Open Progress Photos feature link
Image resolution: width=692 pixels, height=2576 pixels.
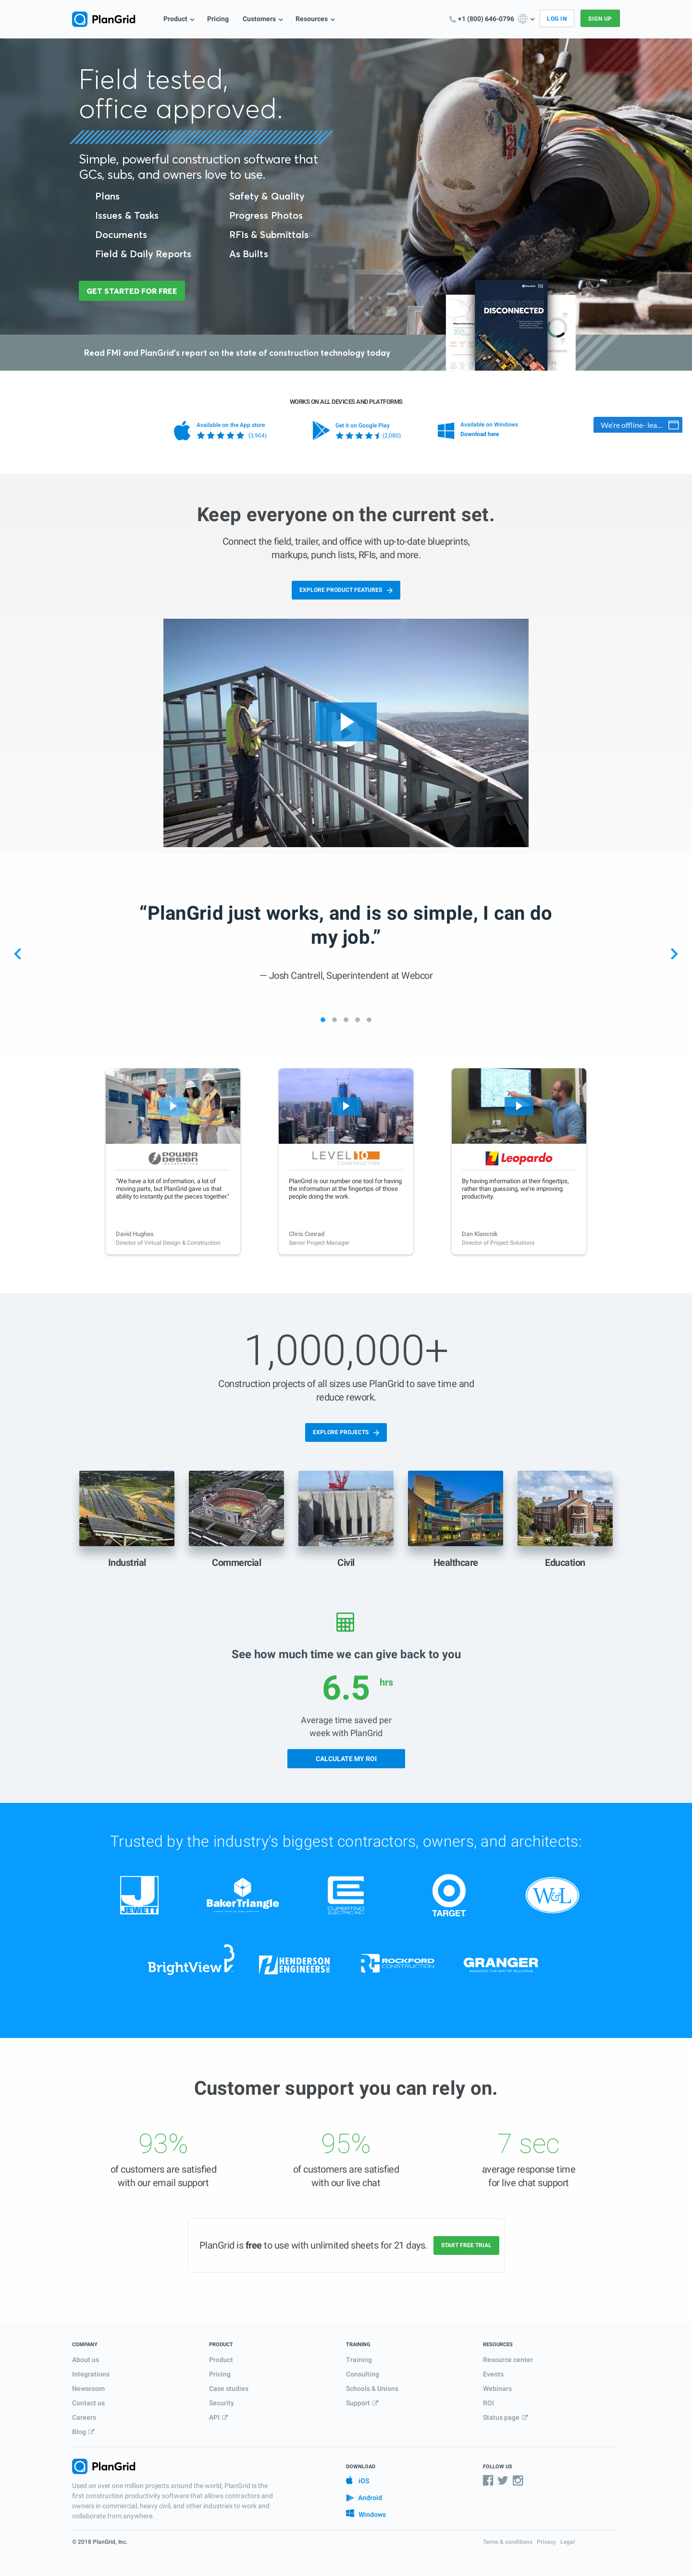click(266, 216)
